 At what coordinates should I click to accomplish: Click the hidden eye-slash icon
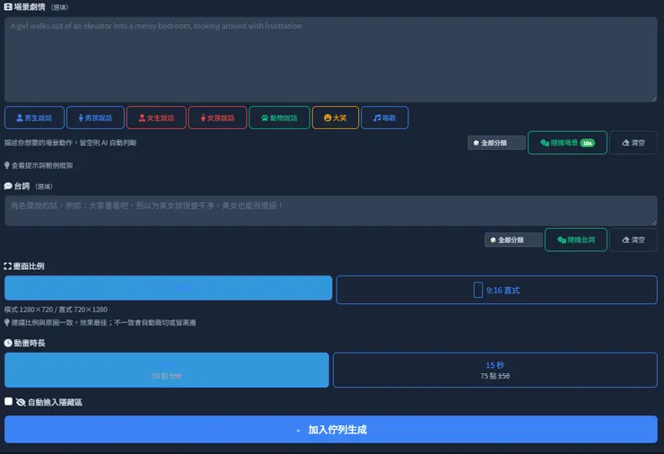pyautogui.click(x=21, y=402)
